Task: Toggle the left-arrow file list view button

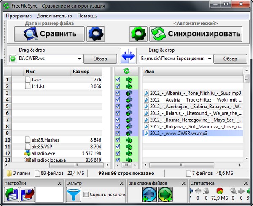Action: click(x=149, y=195)
